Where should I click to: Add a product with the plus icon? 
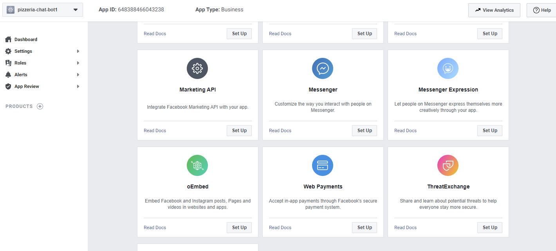pyautogui.click(x=40, y=106)
